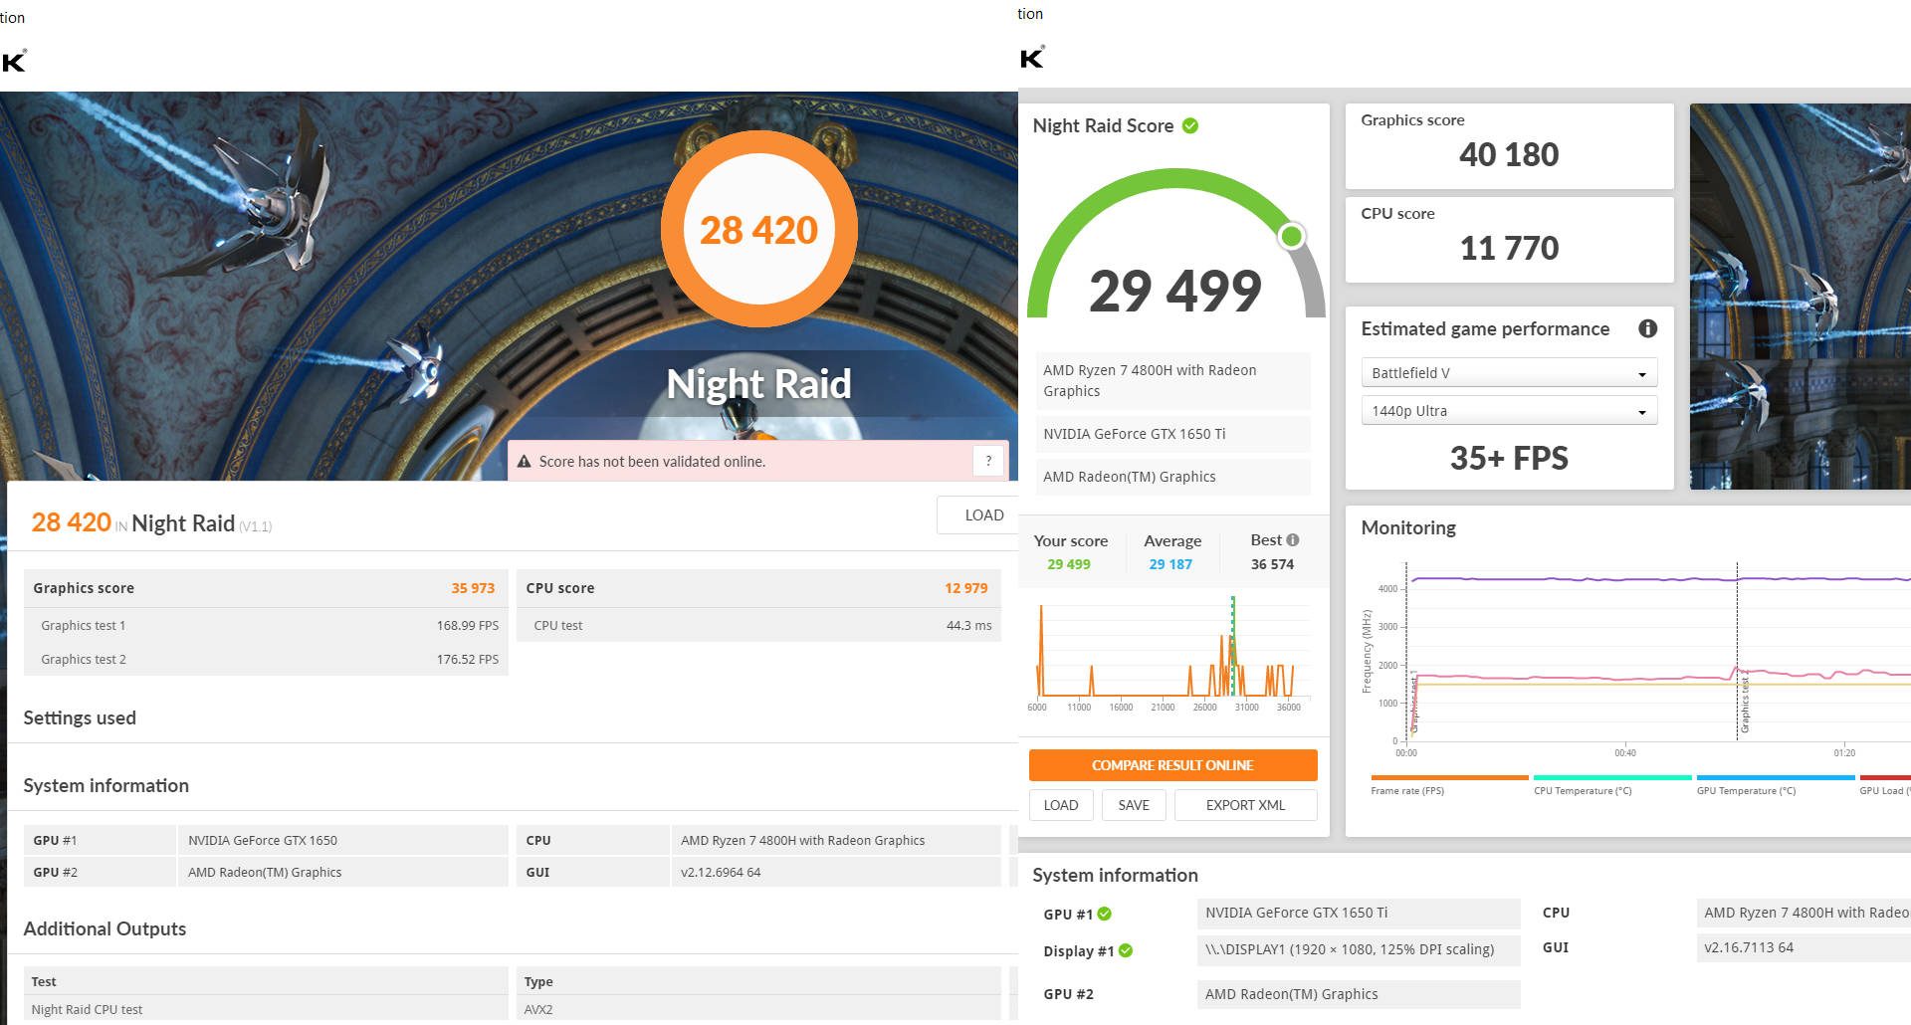Click the 35+ FPS estimate value

tap(1509, 458)
